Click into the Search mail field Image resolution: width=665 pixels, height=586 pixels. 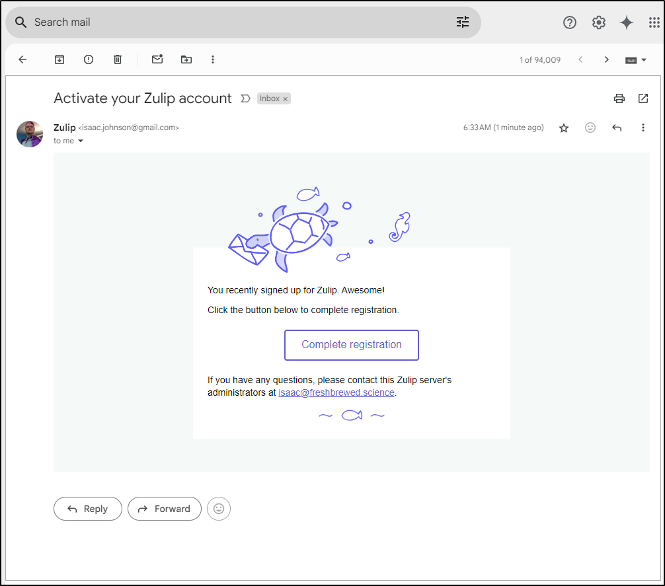pyautogui.click(x=243, y=22)
